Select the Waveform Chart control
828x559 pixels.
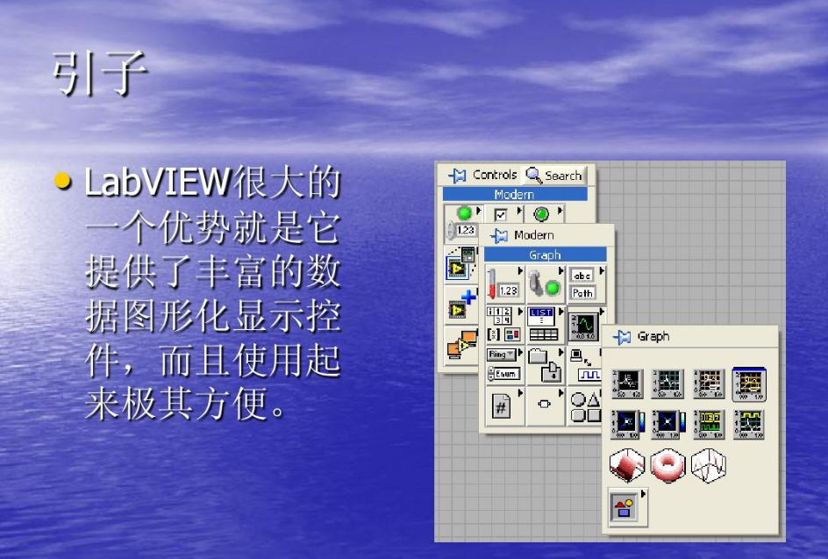[627, 383]
